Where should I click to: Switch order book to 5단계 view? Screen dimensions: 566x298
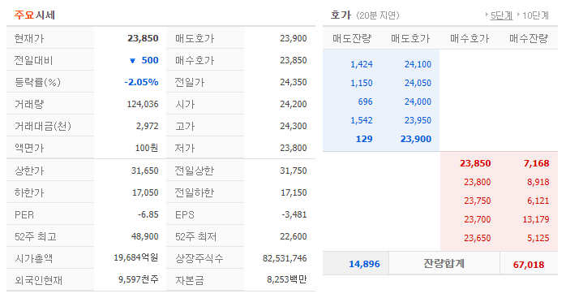tap(501, 15)
